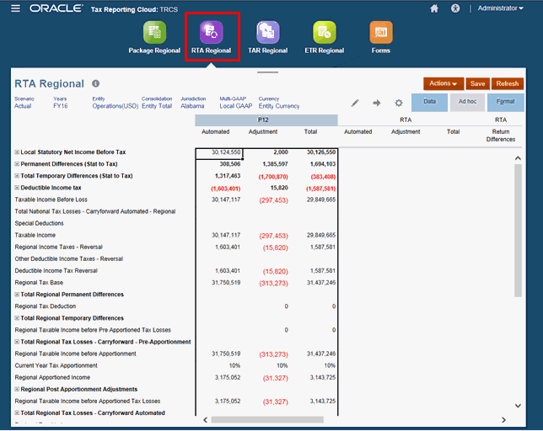Click vertical scrollbar up arrow
Image resolution: width=543 pixels, height=431 pixels.
pos(518,158)
